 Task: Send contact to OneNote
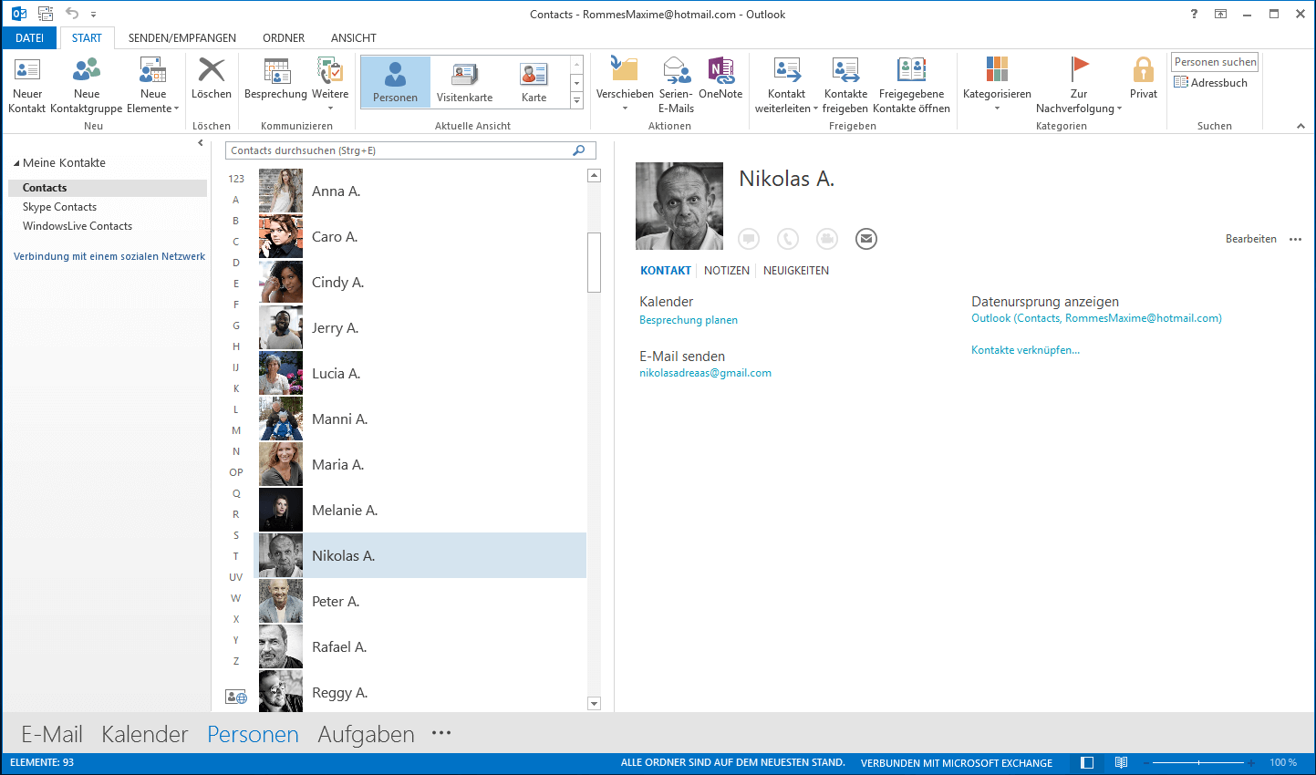click(720, 78)
